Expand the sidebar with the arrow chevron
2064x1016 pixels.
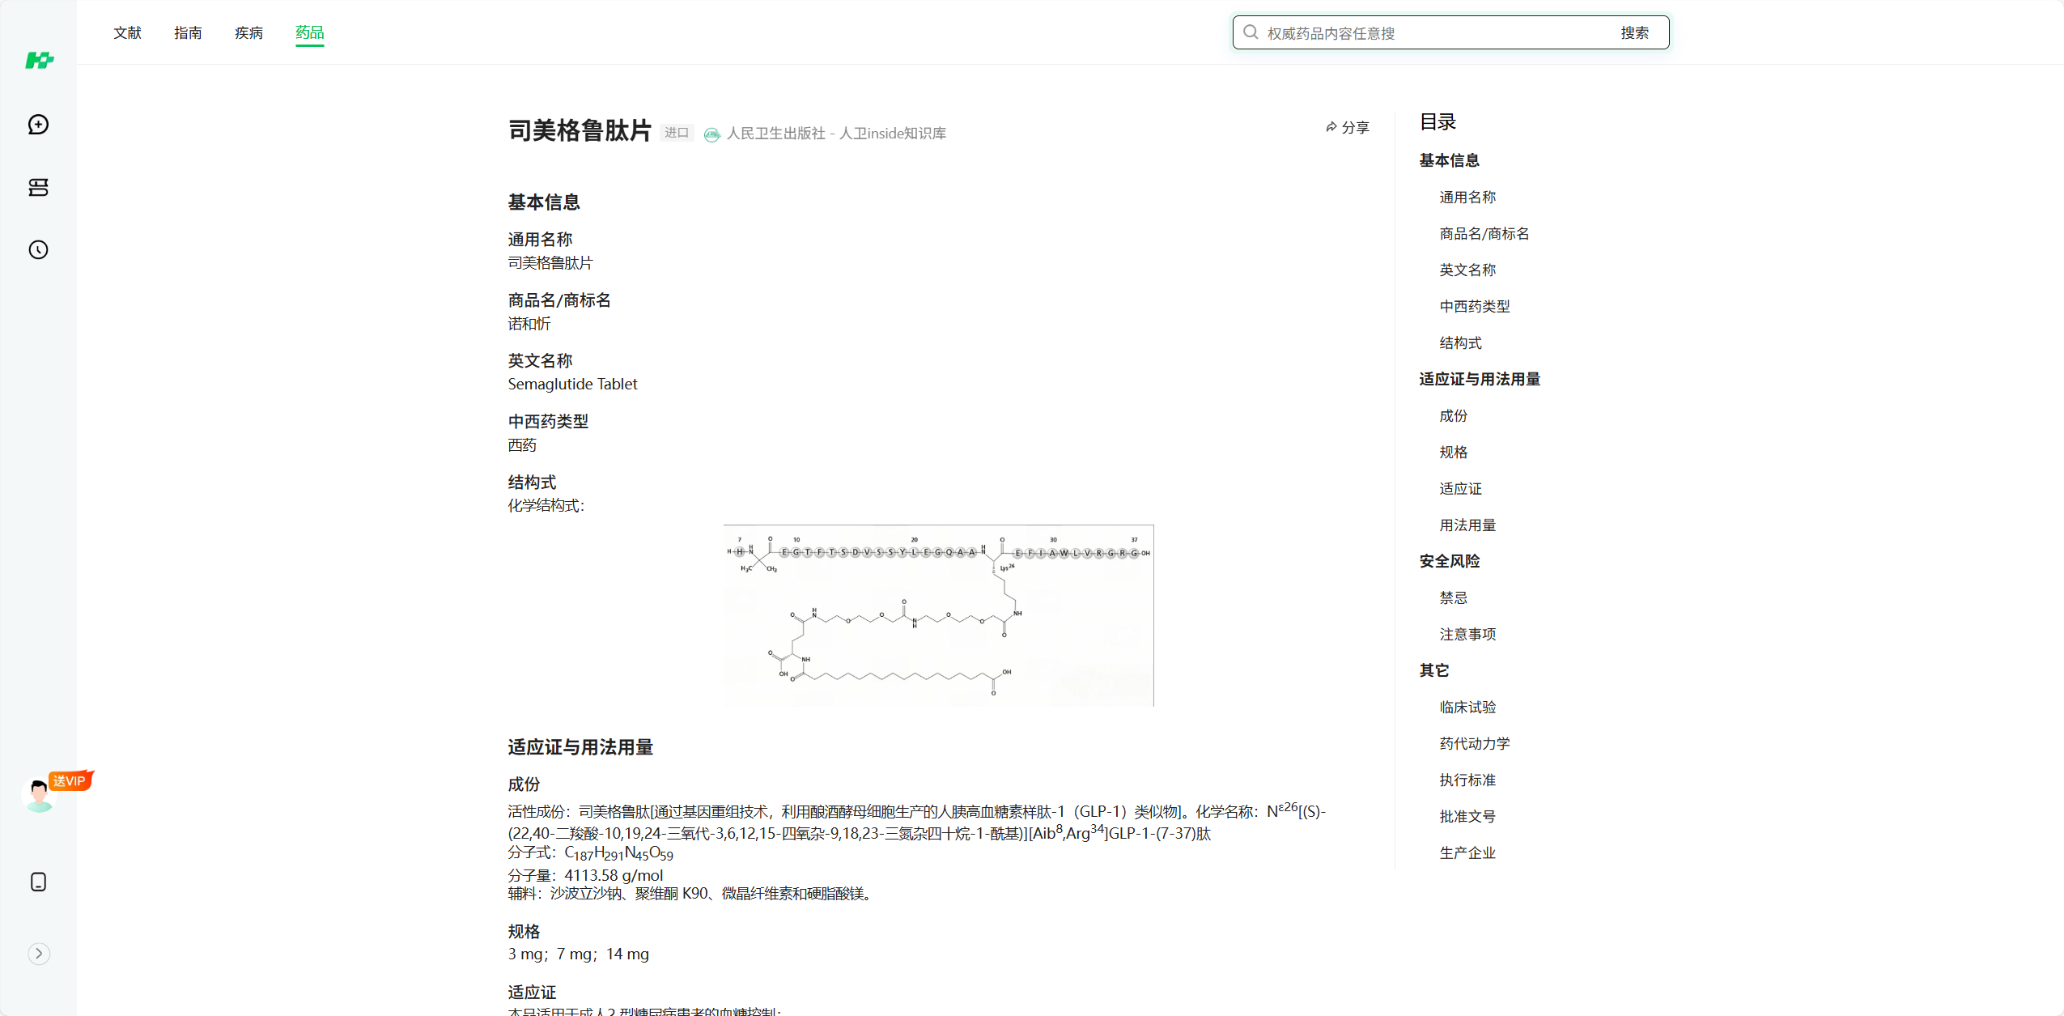coord(38,953)
